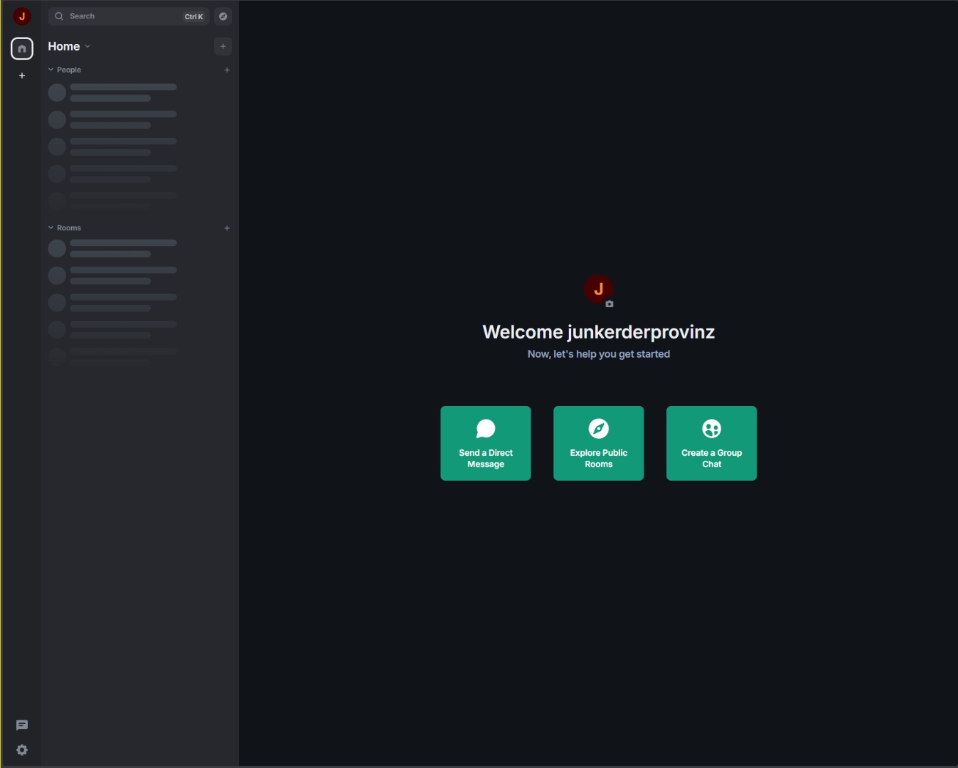Click 'Now, let's help you get started'
The width and height of the screenshot is (958, 768).
click(599, 354)
